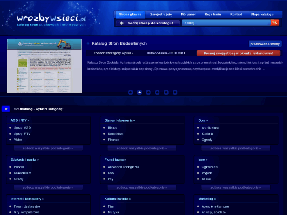Click the Ogłoszenia subcategory
This screenshot has width=287, height=215.
point(210,167)
